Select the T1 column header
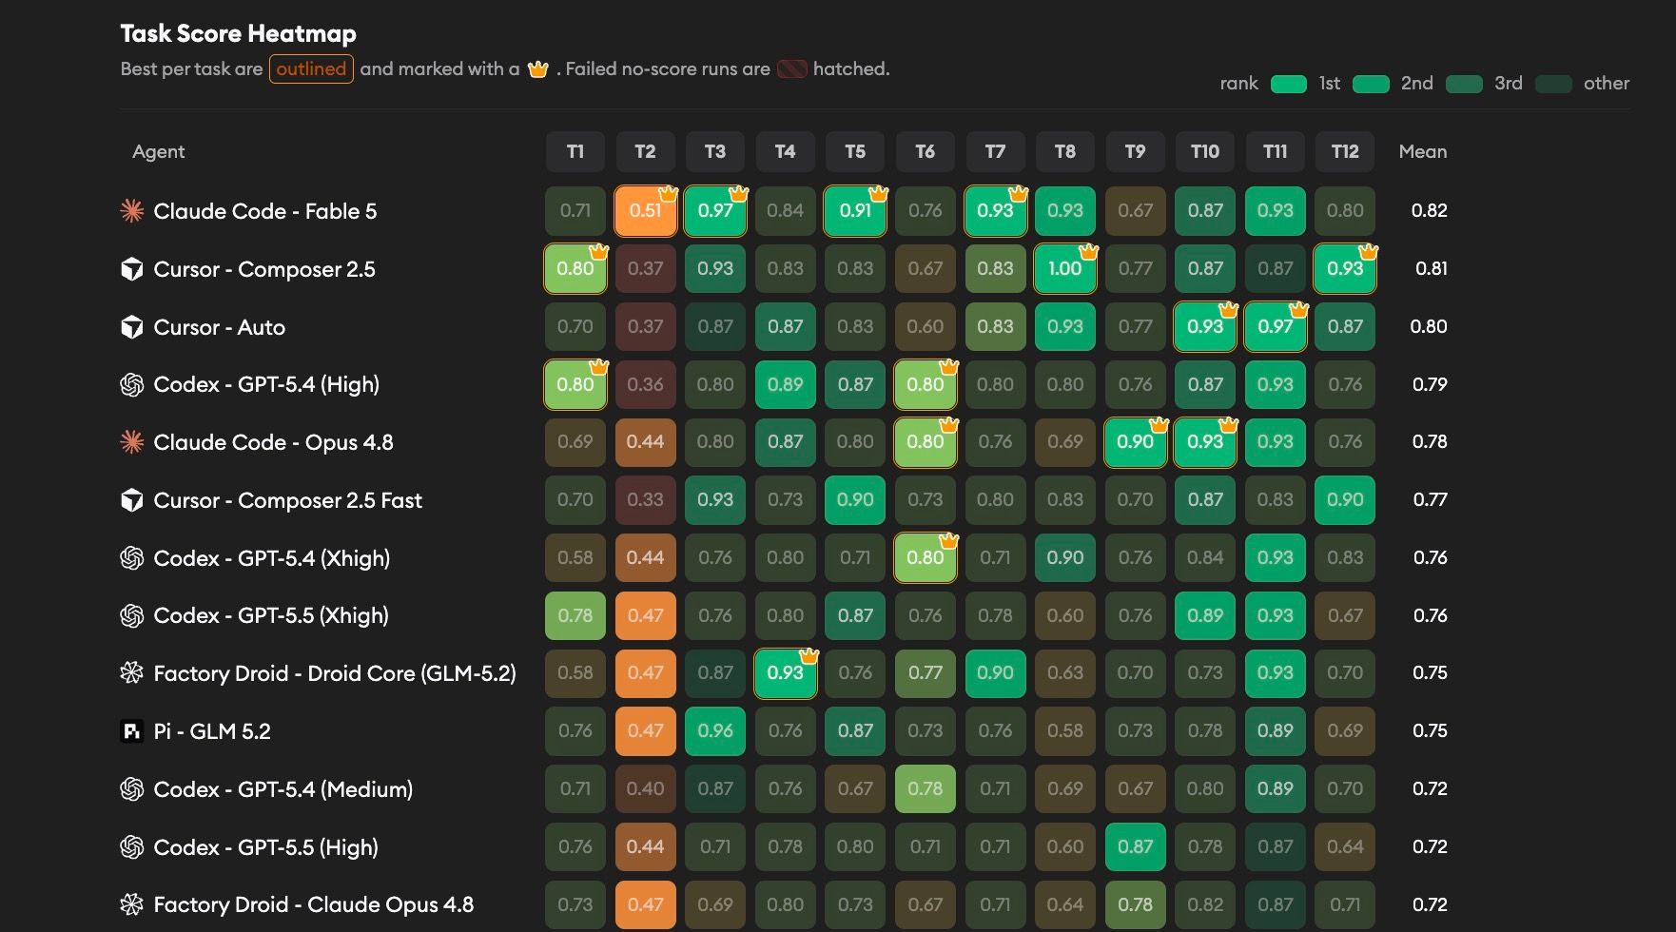This screenshot has width=1676, height=932. pyautogui.click(x=575, y=151)
